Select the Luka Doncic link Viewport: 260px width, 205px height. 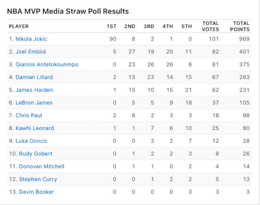click(x=31, y=141)
